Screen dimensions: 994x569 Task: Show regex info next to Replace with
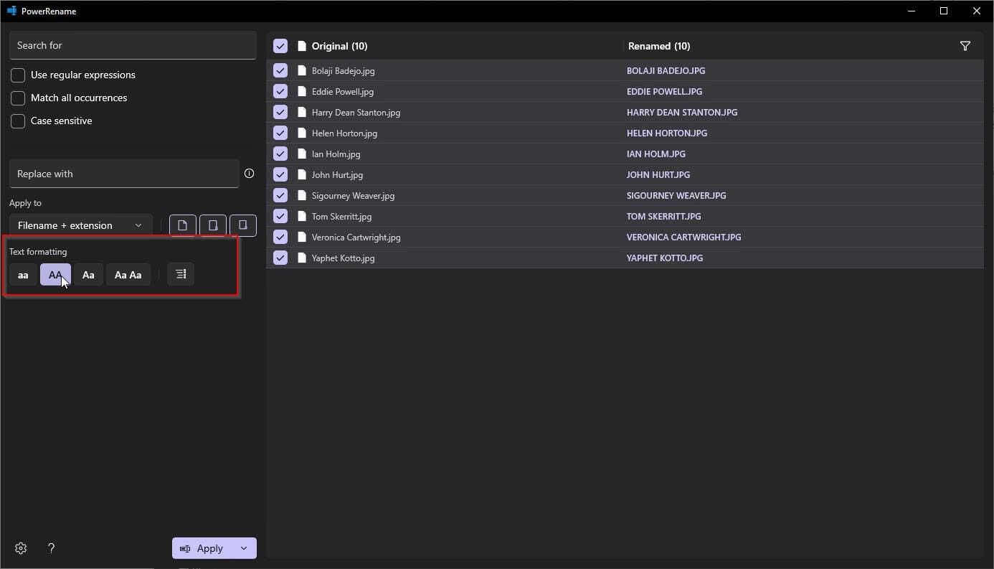[249, 174]
